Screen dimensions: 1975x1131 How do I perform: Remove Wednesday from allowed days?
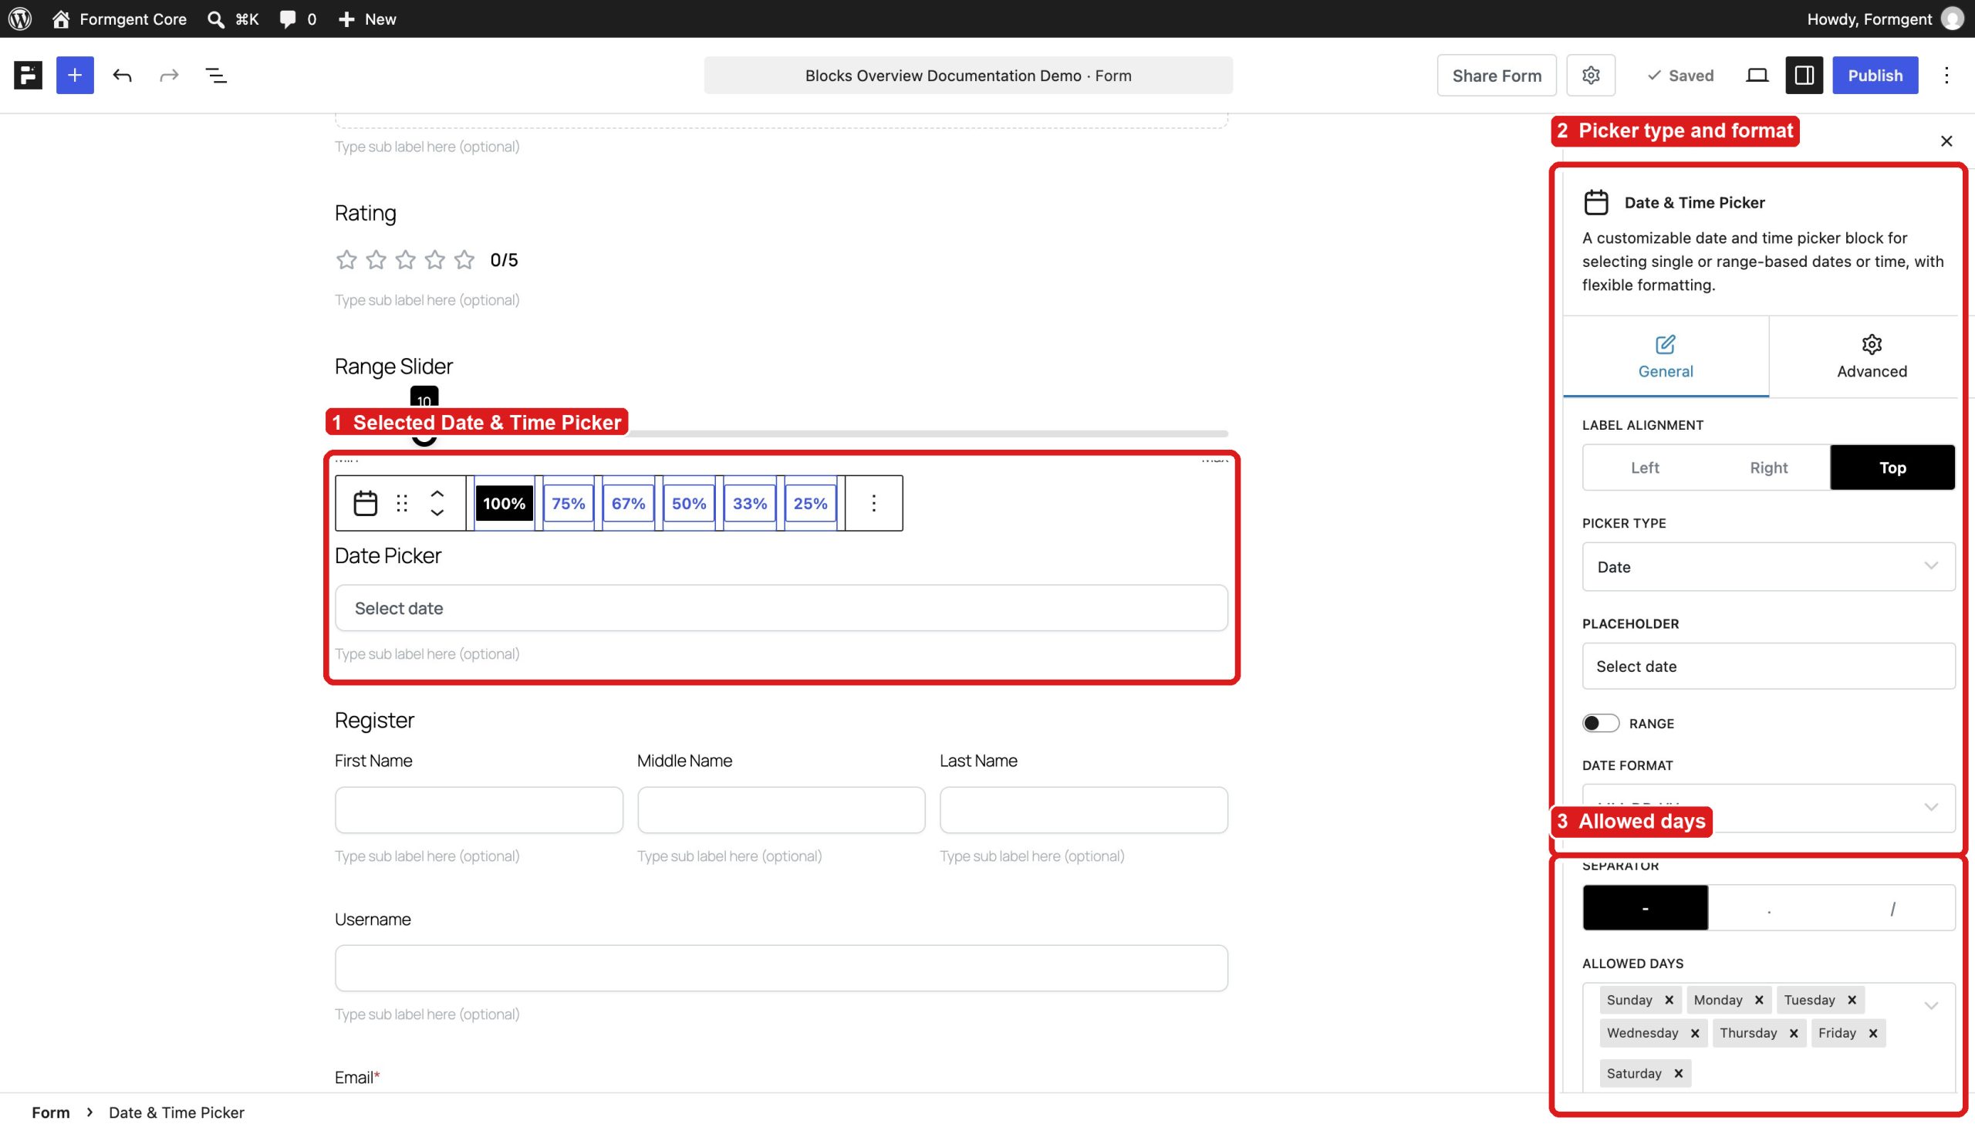click(1695, 1033)
